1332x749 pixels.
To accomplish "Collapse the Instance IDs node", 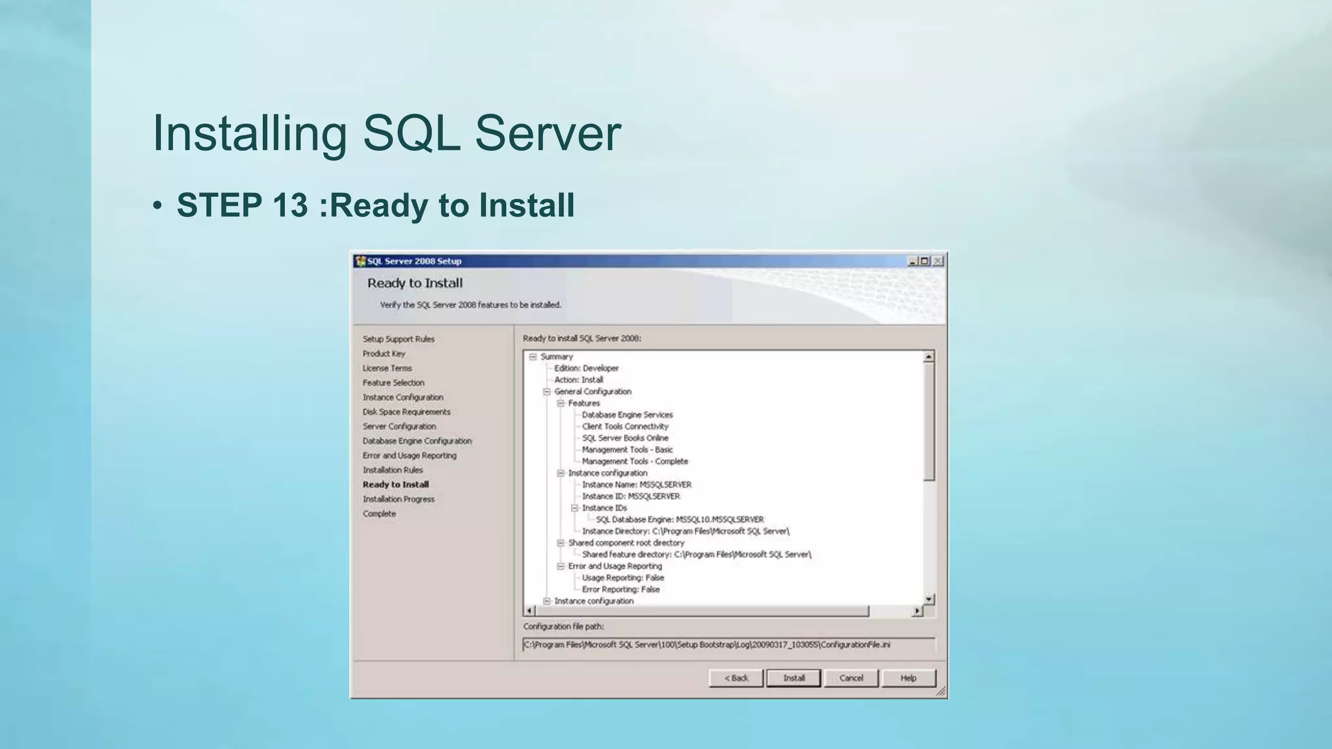I will click(574, 508).
